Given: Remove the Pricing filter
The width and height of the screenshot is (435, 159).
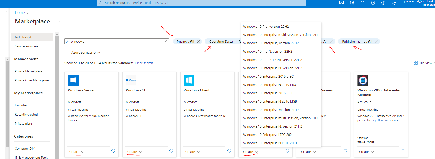Looking at the screenshot, I should tap(199, 41).
